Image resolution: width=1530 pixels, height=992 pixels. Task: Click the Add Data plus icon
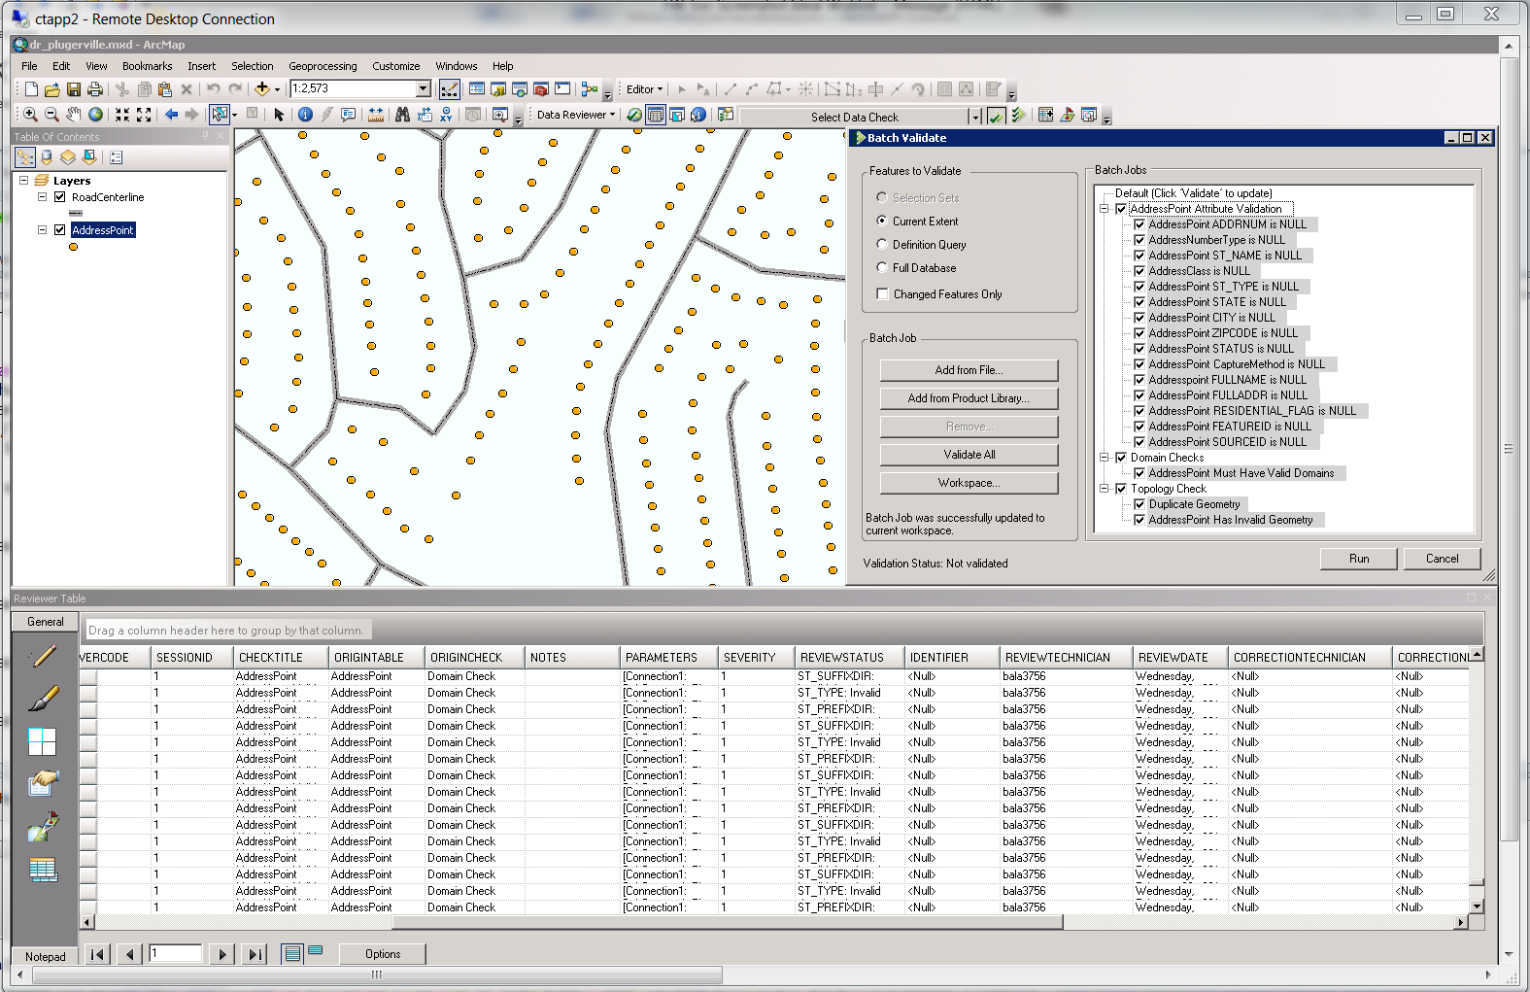[x=262, y=89]
